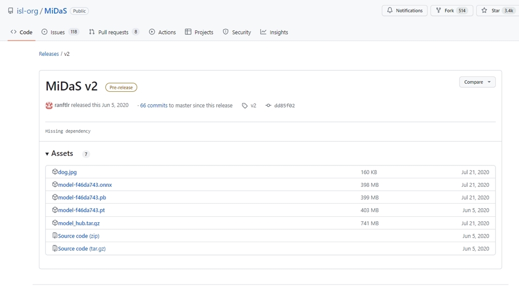The width and height of the screenshot is (519, 289).
Task: Click the zip file icon for Source code (zip)
Action: (55, 236)
